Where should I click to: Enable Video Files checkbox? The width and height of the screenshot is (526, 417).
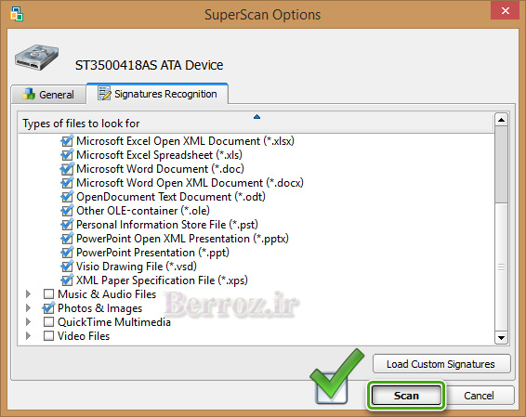point(48,336)
